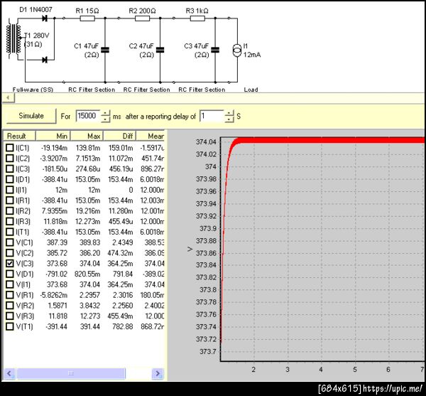Check the V(R3) result box
Screen dimensions: 426x396
[x=10, y=316]
